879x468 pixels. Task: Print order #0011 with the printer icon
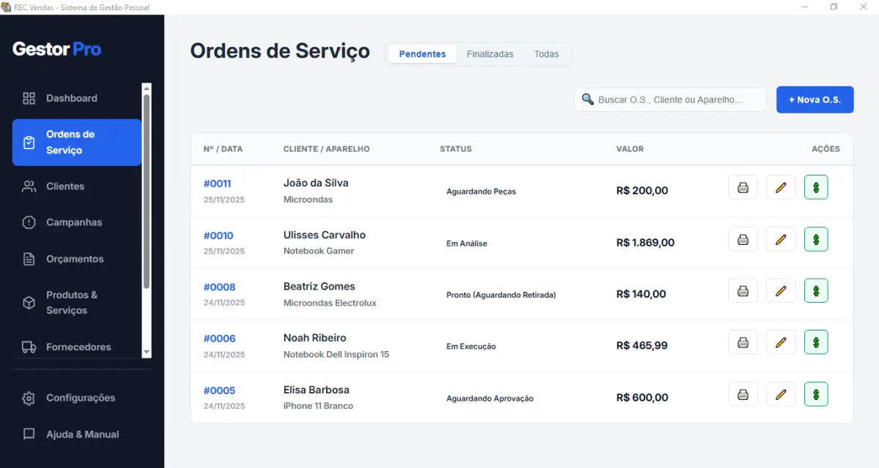pyautogui.click(x=743, y=187)
